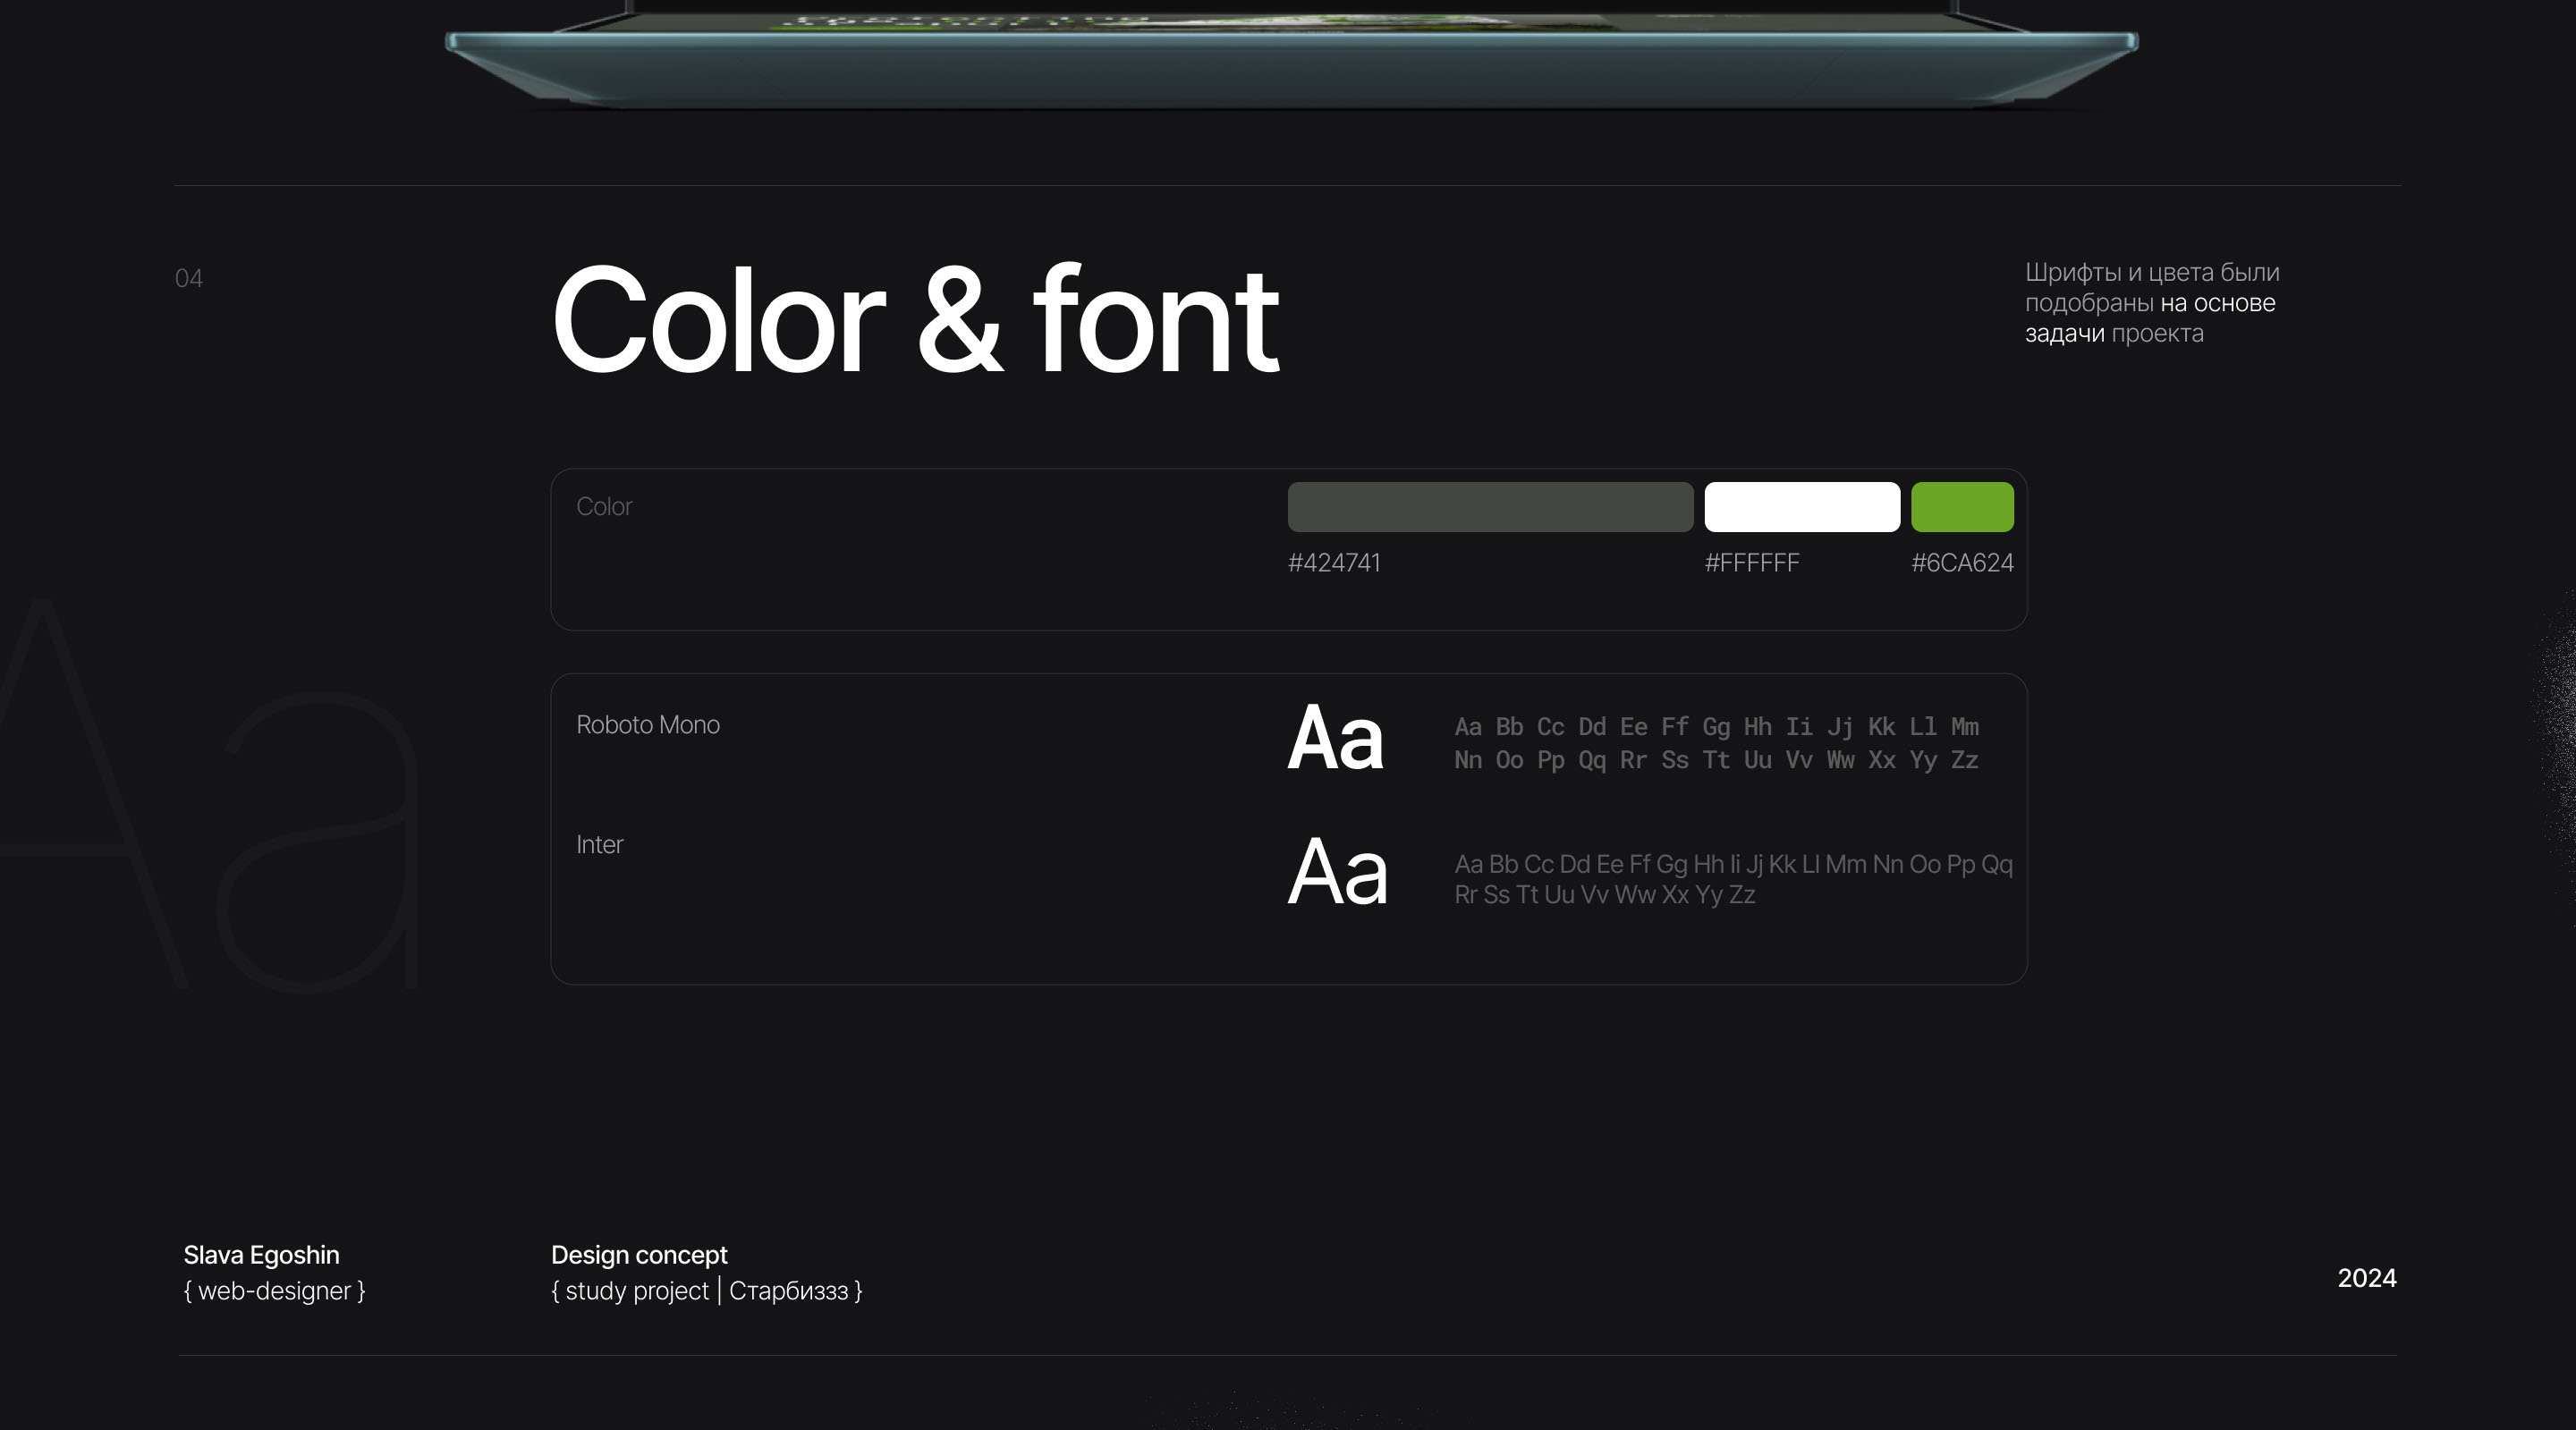The width and height of the screenshot is (2576, 1430).
Task: Click the white #FFFFFF color swatch
Action: (1802, 507)
